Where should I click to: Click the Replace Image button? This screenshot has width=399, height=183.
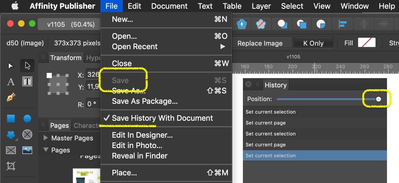260,43
